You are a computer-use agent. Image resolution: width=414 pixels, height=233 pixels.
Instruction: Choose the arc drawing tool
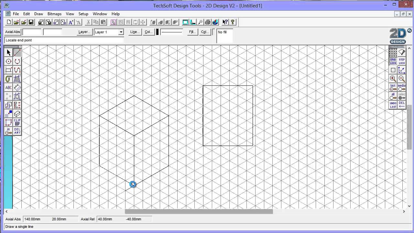tap(17, 61)
